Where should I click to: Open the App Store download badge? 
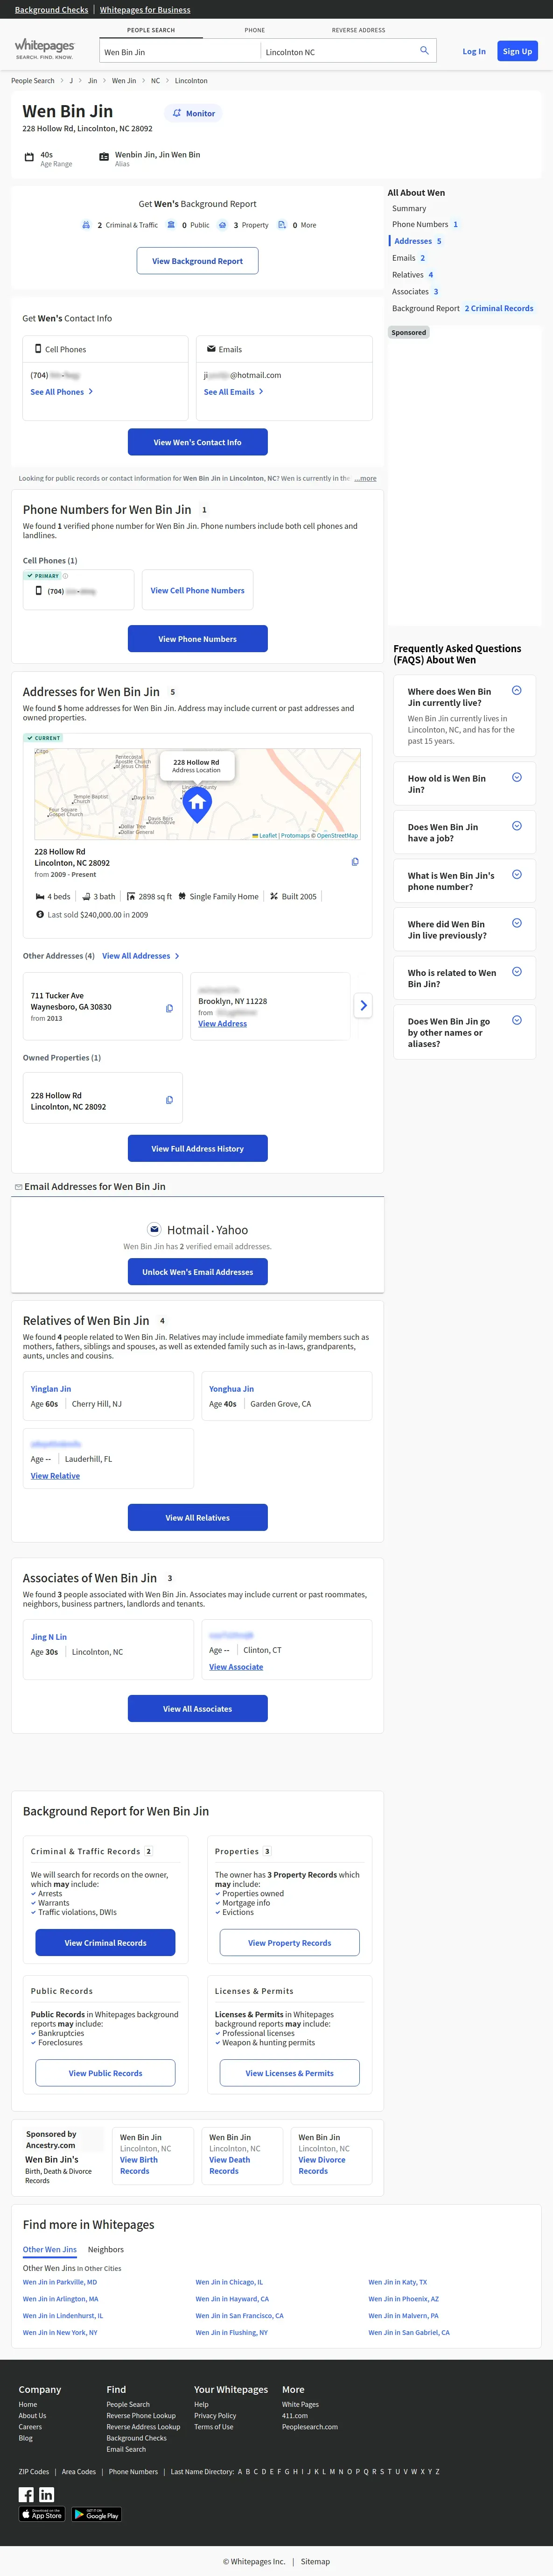pyautogui.click(x=42, y=2514)
